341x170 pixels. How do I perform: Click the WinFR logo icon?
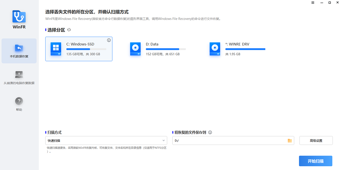pos(19,16)
